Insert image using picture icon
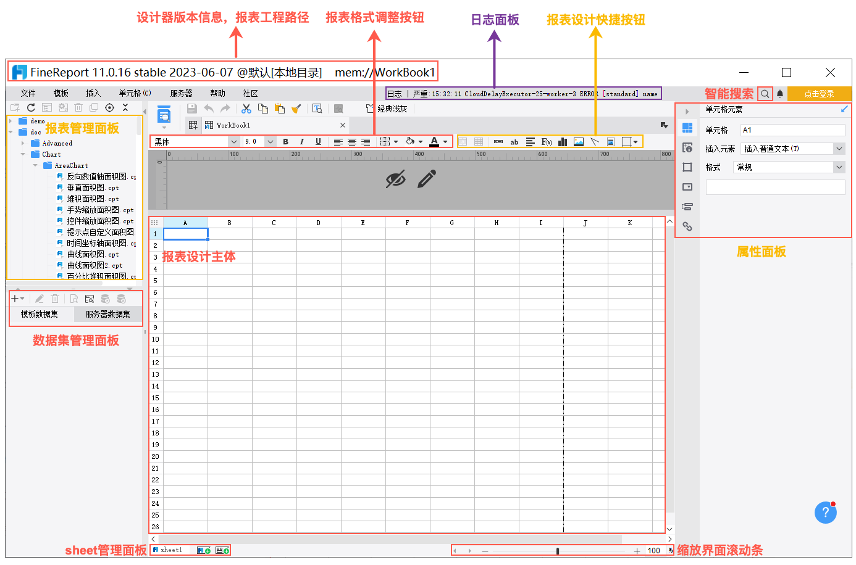 click(x=579, y=142)
